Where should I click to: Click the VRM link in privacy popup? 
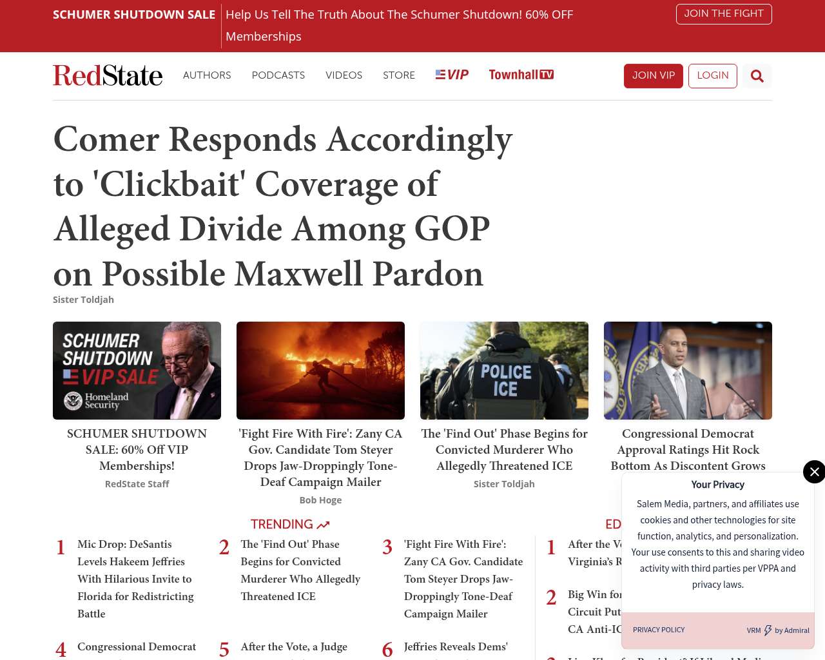click(x=753, y=631)
